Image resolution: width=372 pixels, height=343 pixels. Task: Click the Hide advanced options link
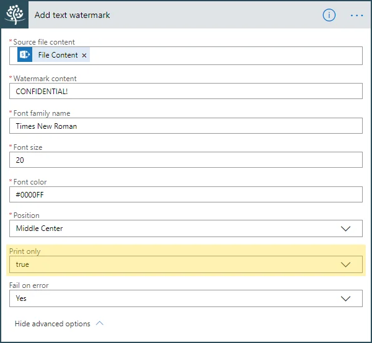click(52, 324)
